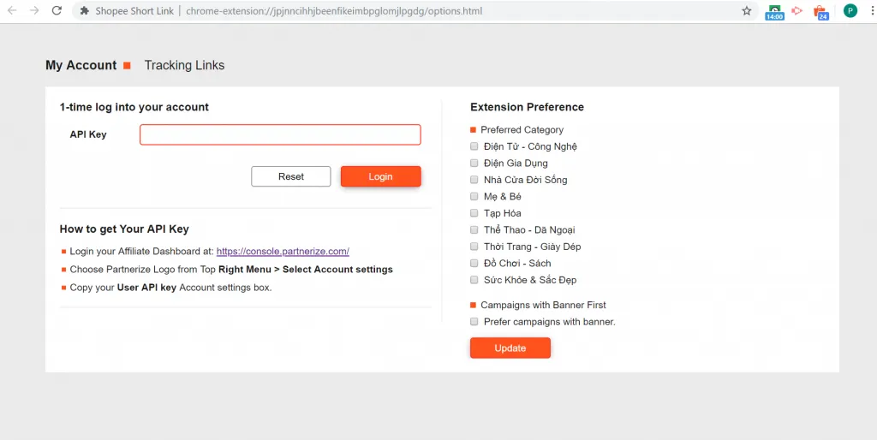
Task: Open the clock extension showing 14:00
Action: pos(774,12)
